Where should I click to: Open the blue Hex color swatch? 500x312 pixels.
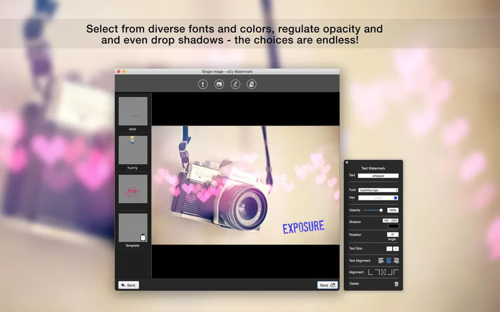point(395,198)
